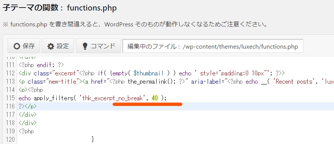This screenshot has width=334, height=144.
Task: Click the closing brace on line 120
Action: tap(92, 139)
